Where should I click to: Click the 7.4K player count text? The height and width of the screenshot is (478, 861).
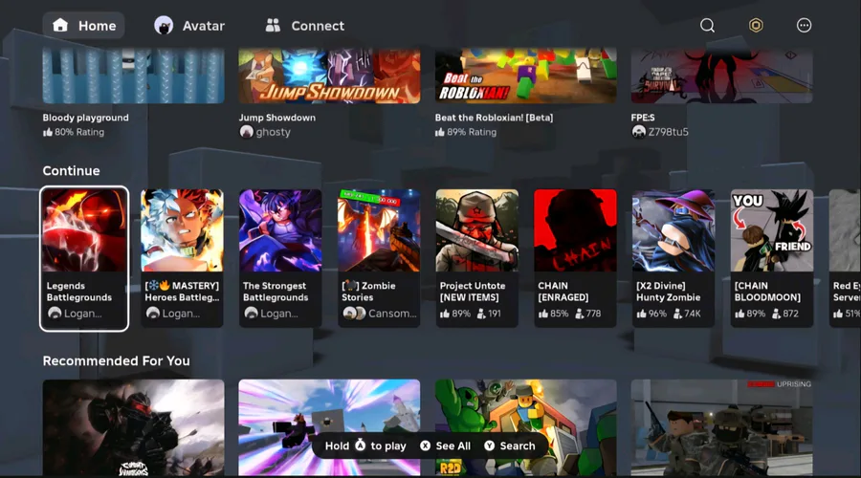[692, 314]
